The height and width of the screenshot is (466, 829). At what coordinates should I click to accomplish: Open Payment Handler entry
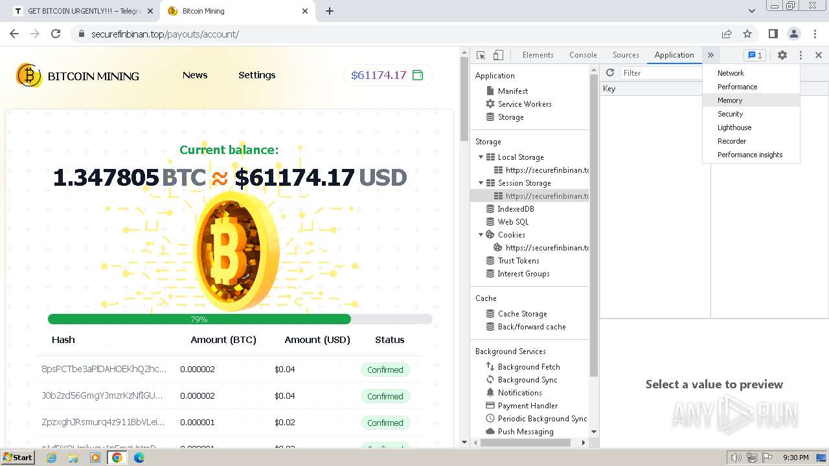coord(527,406)
